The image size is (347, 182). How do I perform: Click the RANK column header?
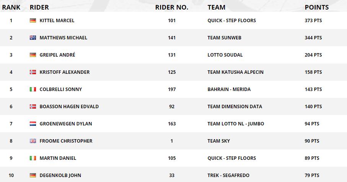tap(11, 7)
